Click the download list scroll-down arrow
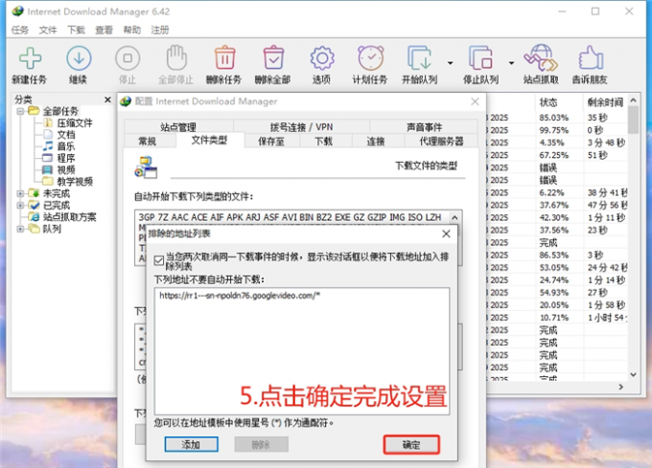 pyautogui.click(x=633, y=374)
